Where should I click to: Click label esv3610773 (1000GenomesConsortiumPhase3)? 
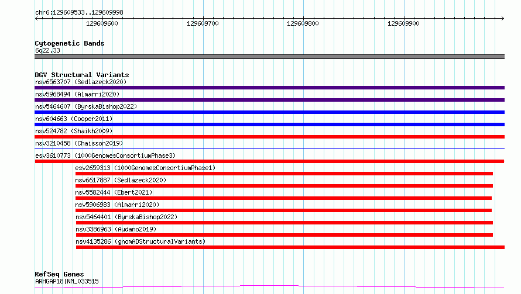tap(105, 155)
